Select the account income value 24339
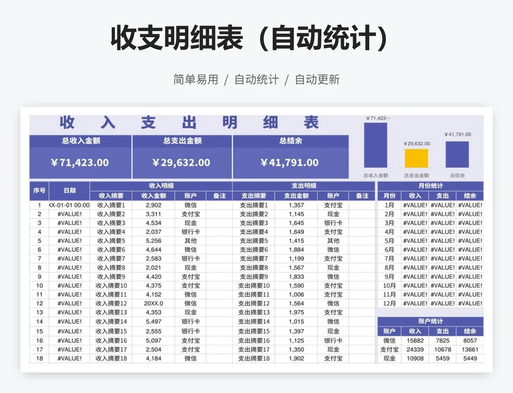This screenshot has height=393, width=513. click(415, 349)
